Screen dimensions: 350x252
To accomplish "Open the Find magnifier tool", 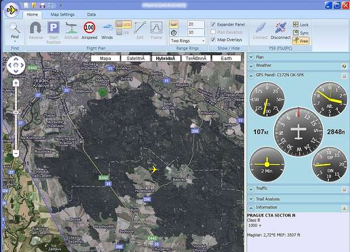I will click(15, 30).
